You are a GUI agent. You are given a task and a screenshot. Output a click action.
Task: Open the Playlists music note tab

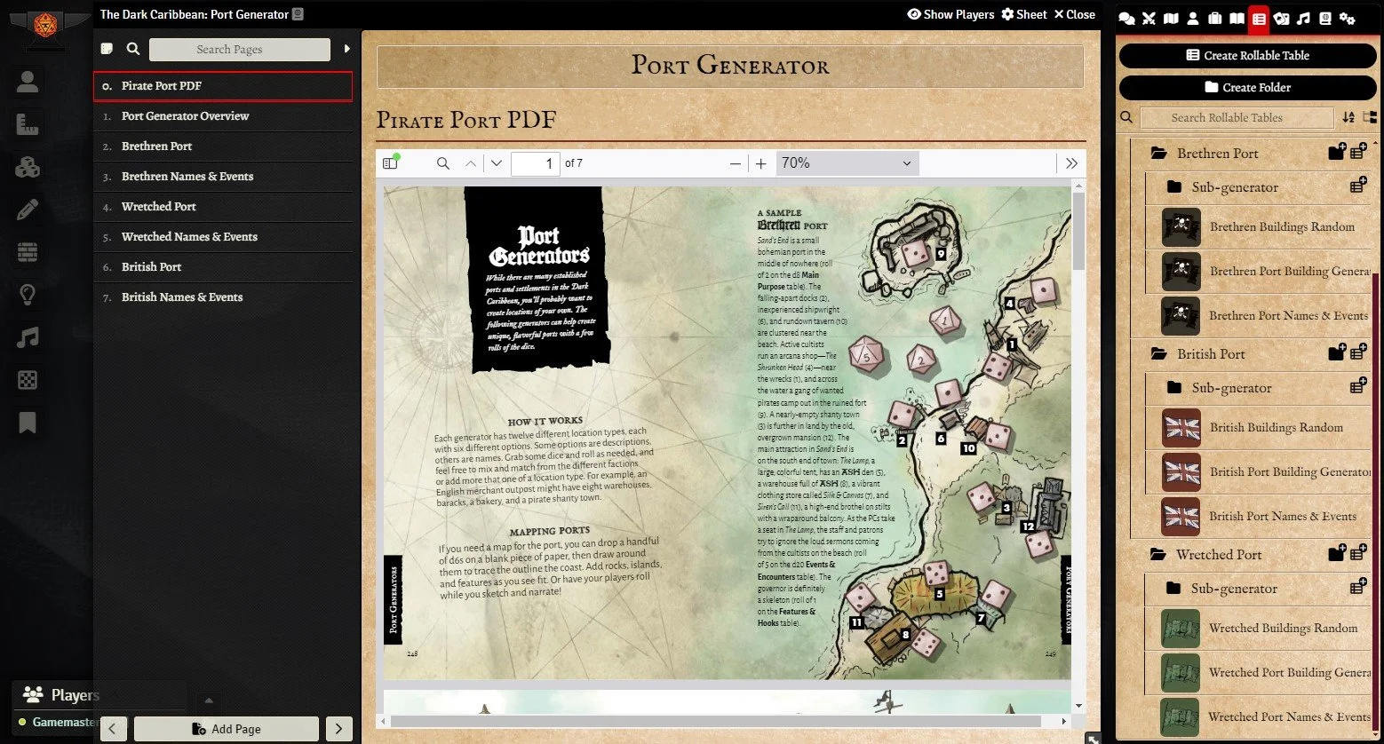pos(1303,18)
